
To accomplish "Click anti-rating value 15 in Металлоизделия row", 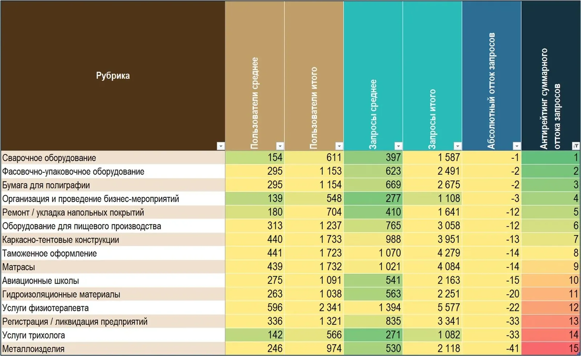I will (550, 349).
